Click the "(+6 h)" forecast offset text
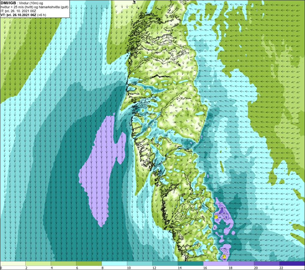 (41, 15)
